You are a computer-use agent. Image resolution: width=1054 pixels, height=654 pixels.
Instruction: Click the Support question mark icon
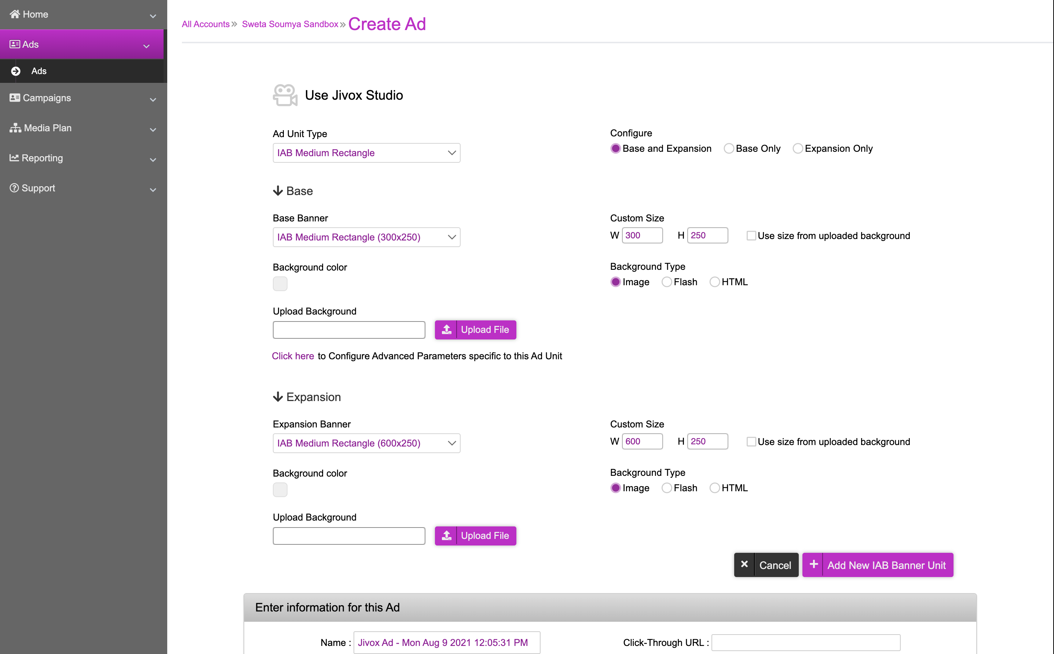tap(14, 188)
